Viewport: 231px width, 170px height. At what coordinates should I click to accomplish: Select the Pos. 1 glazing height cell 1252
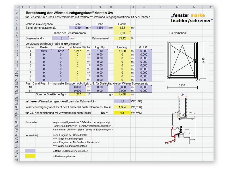click(60, 51)
